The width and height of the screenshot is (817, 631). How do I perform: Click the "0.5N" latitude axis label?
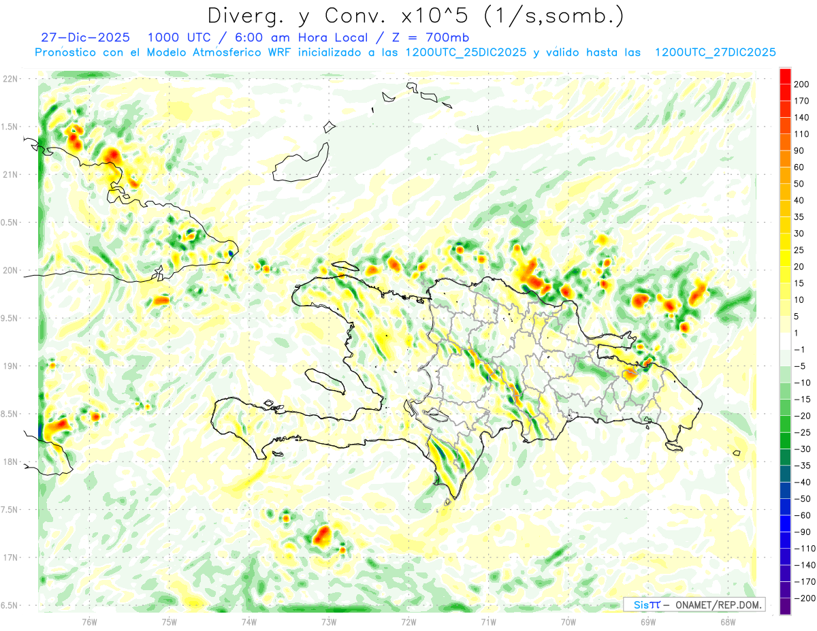[x=10, y=223]
